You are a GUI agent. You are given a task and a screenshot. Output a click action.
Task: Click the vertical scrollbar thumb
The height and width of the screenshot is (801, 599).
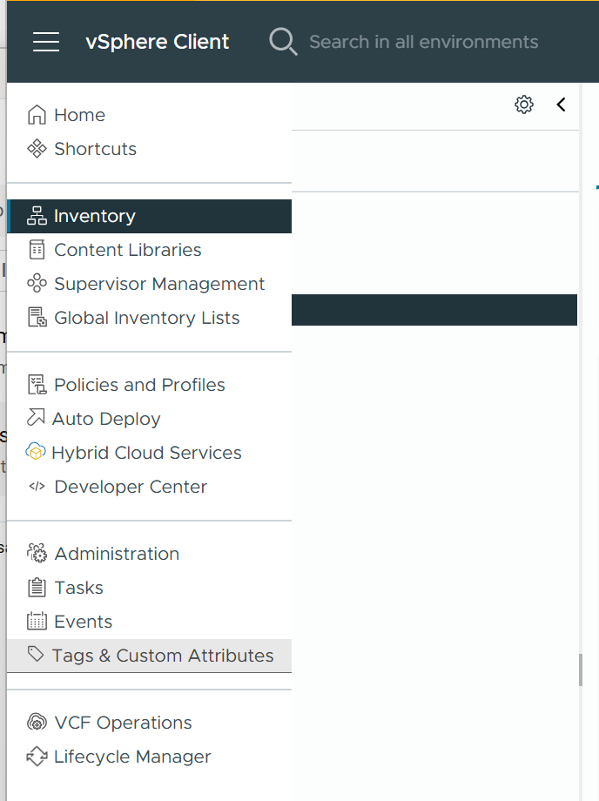click(x=581, y=670)
